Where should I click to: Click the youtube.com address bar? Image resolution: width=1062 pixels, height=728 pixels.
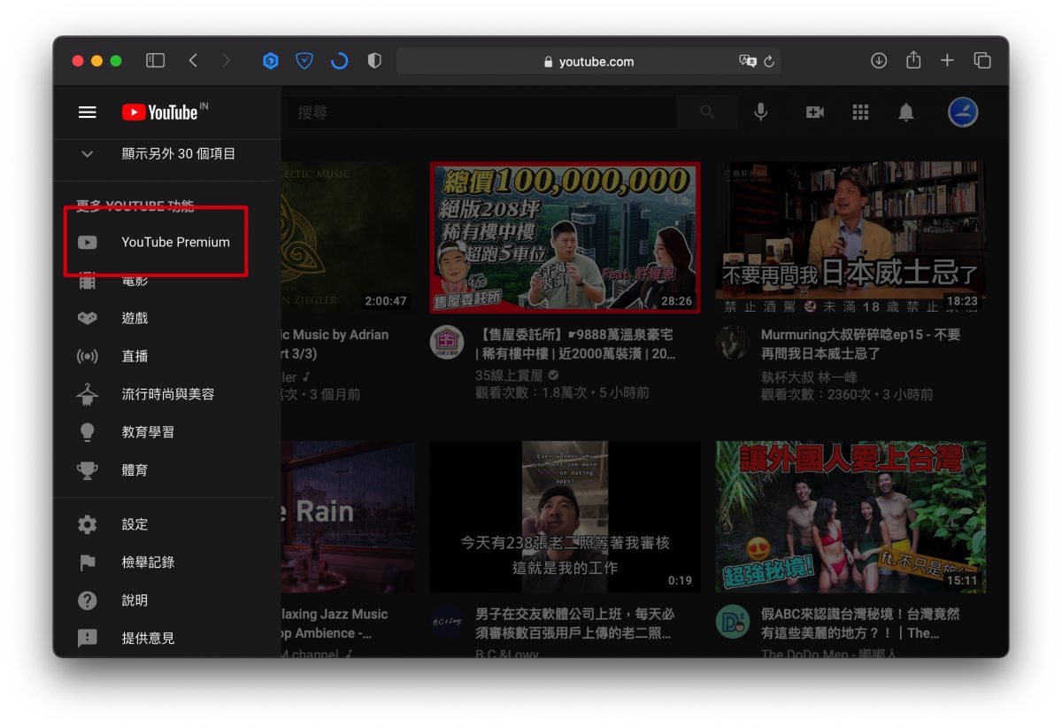pyautogui.click(x=588, y=61)
